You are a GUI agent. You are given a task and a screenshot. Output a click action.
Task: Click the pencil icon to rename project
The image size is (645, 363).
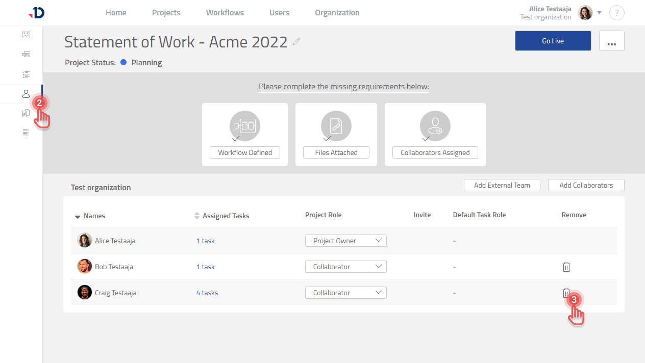click(x=296, y=42)
